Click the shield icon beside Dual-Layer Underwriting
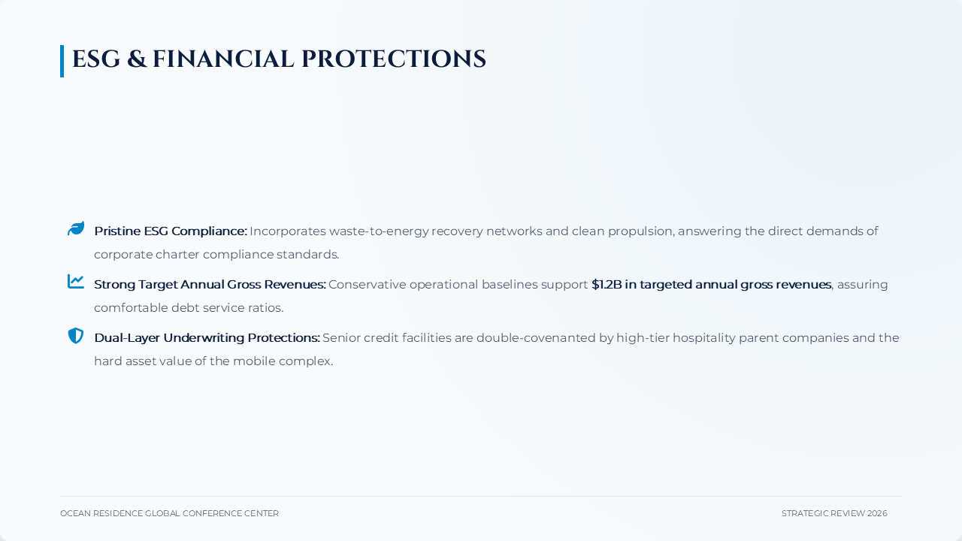 pos(76,336)
